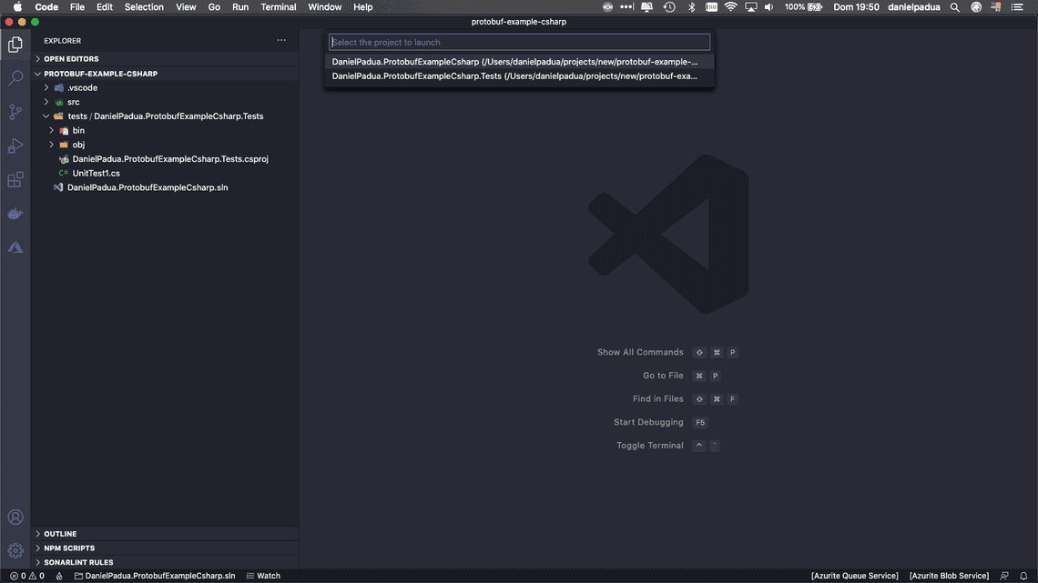Expand the OUTLINE section

(x=60, y=534)
